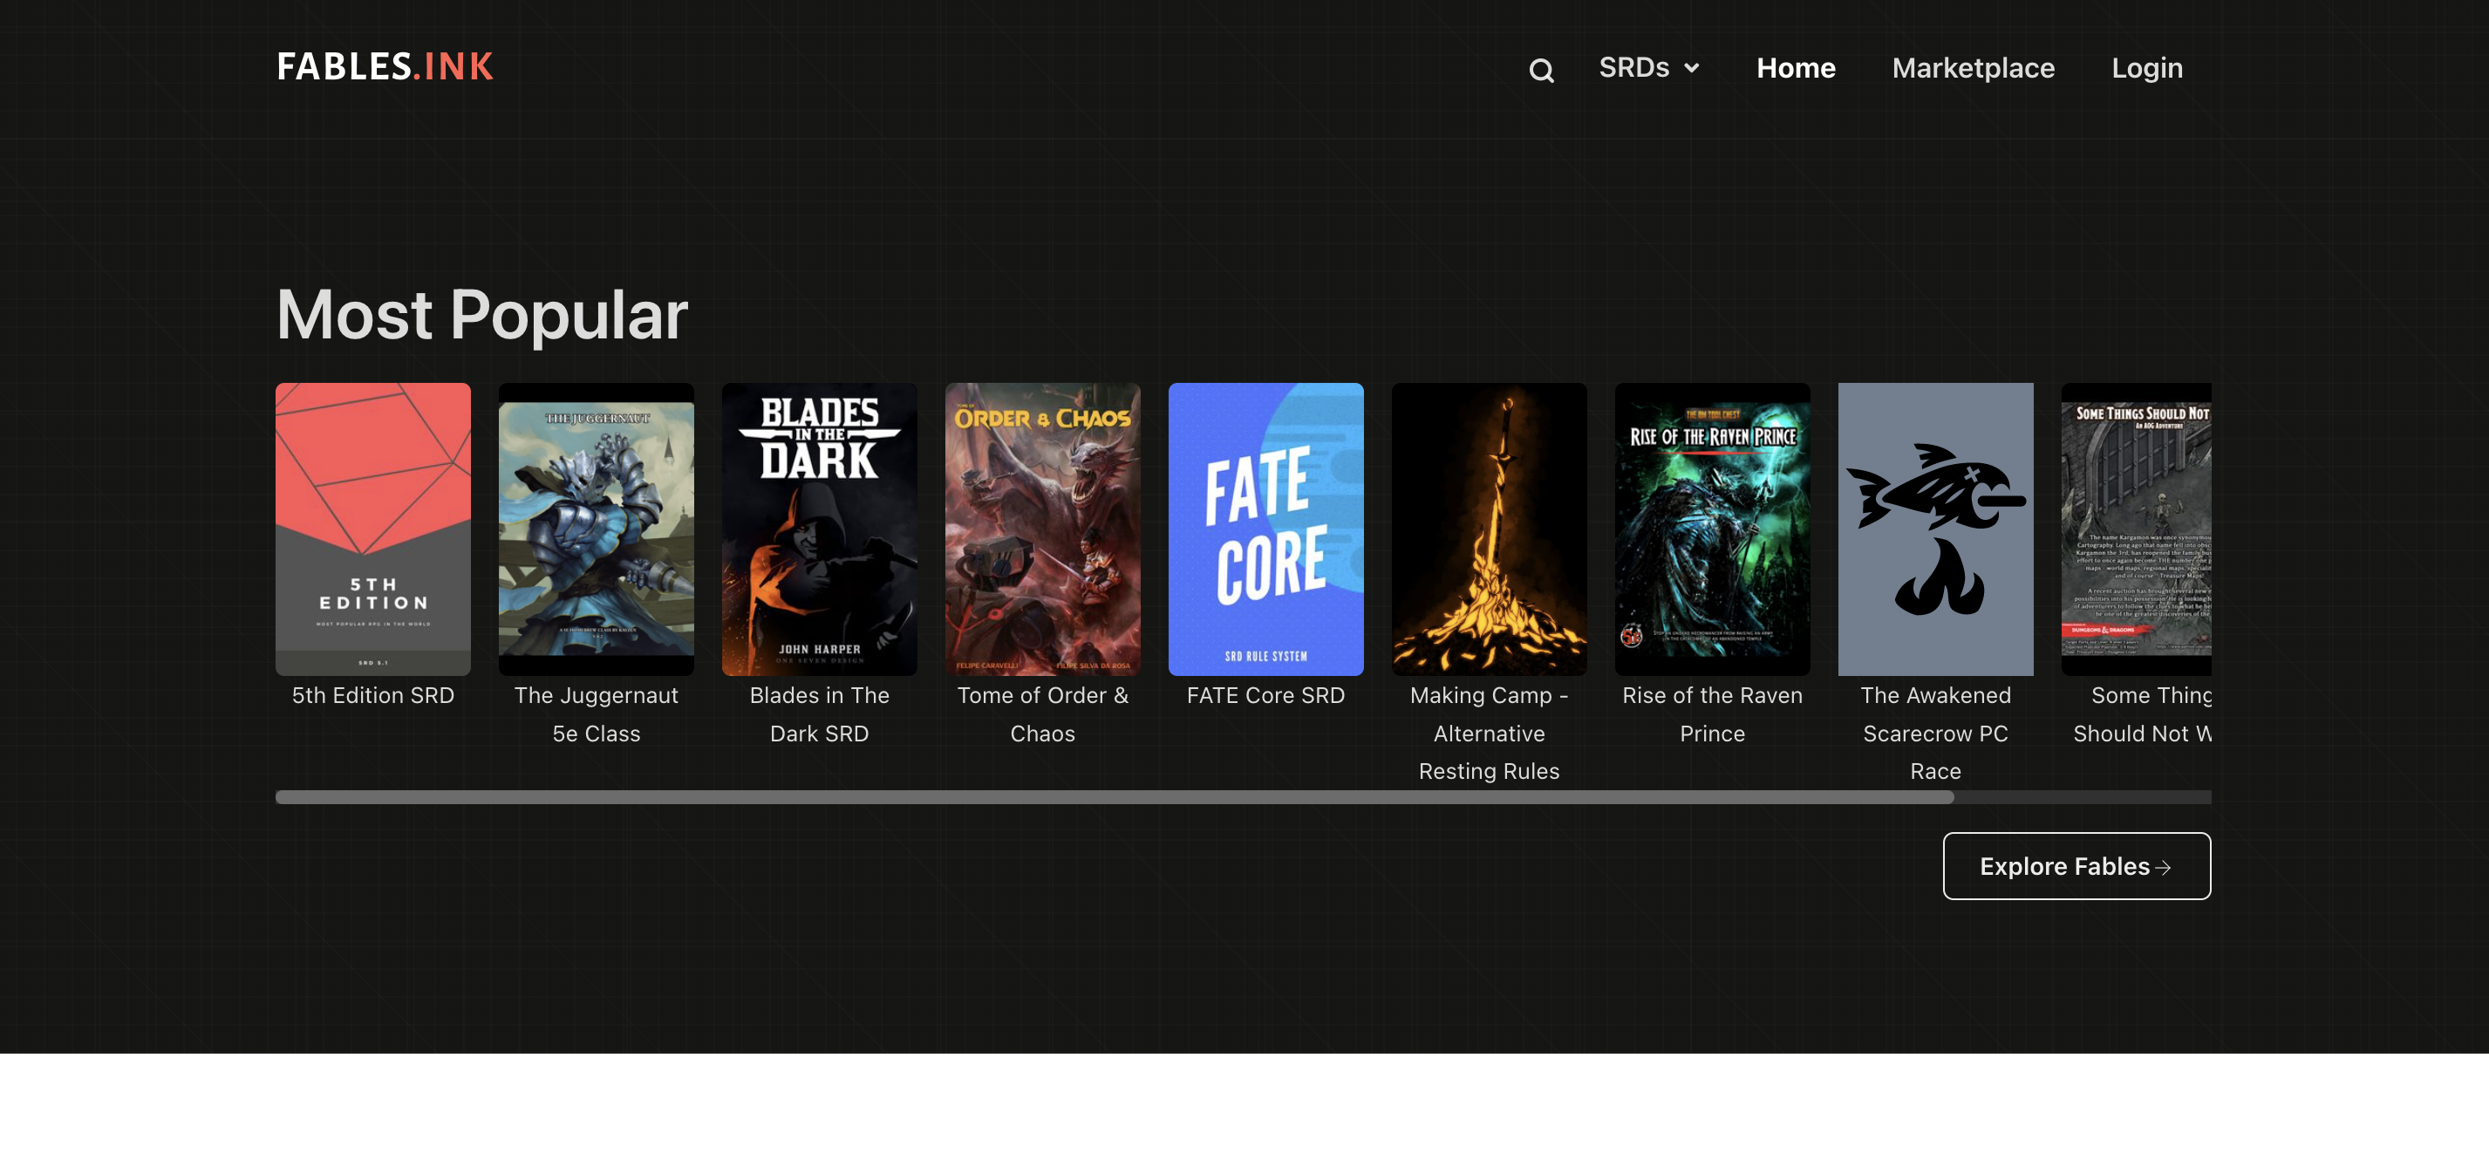Click the 'Most Popular' heading
The height and width of the screenshot is (1174, 2489).
coord(482,315)
